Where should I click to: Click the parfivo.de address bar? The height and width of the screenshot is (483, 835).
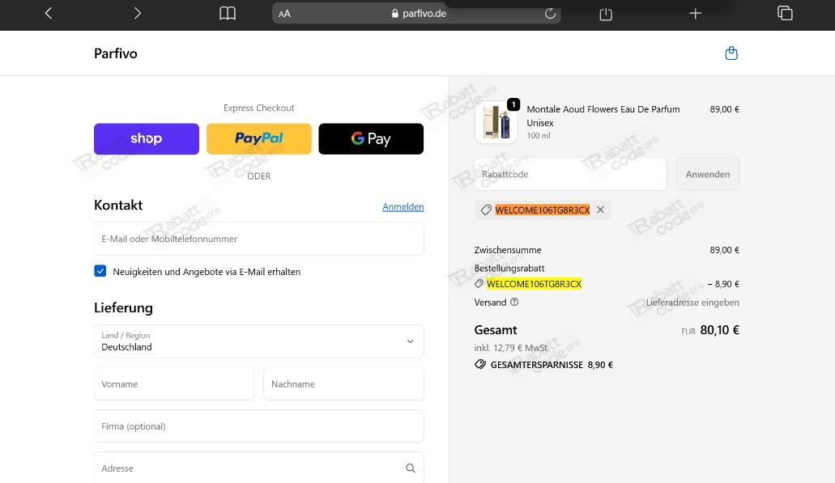[x=416, y=13]
